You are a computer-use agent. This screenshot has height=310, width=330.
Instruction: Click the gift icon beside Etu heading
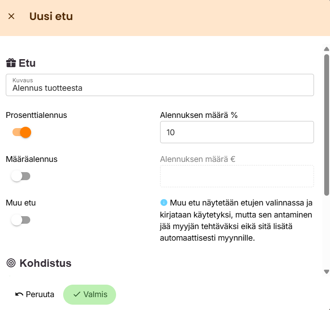tap(11, 63)
